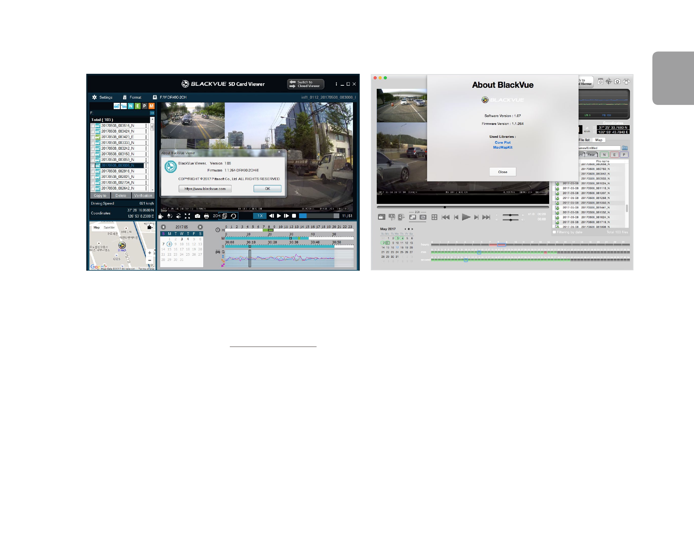This screenshot has height=555, width=694.
Task: Zoom in on the Google map
Action: tap(150, 253)
